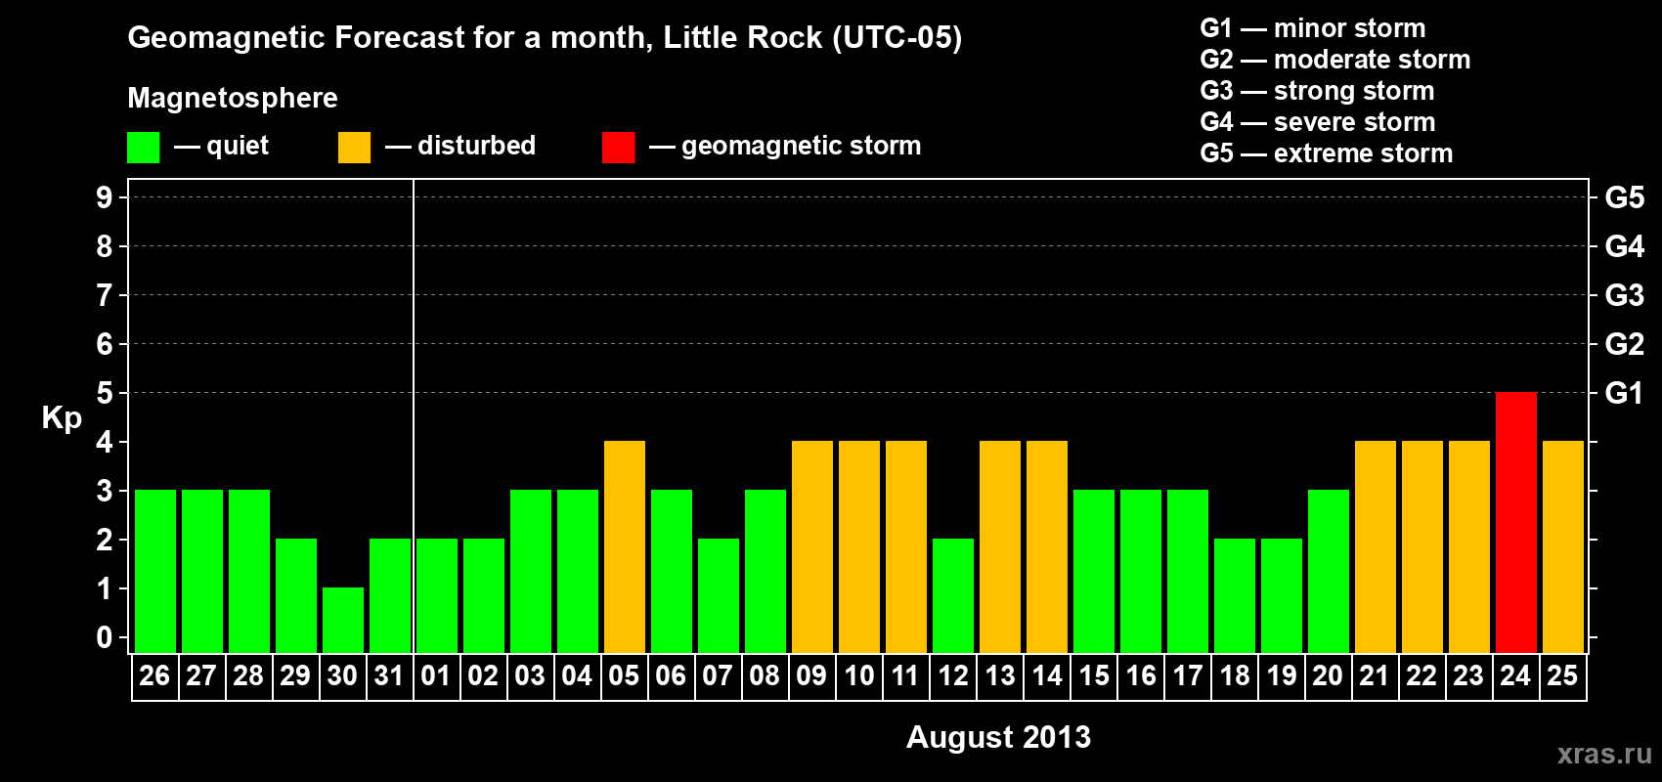Click date label 15 on the axis
1662x782 pixels.
click(x=1093, y=675)
